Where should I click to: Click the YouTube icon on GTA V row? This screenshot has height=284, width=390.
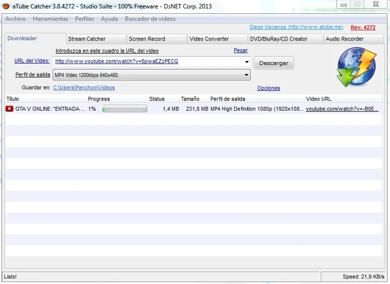tap(9, 109)
